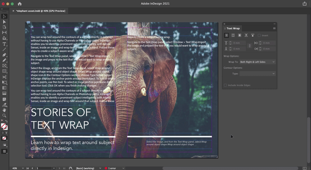
Task: Enable the Invert checkbox
Action: [x=259, y=35]
